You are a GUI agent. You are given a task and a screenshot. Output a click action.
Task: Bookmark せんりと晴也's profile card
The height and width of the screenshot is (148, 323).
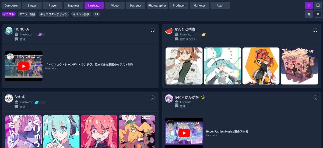[315, 30]
